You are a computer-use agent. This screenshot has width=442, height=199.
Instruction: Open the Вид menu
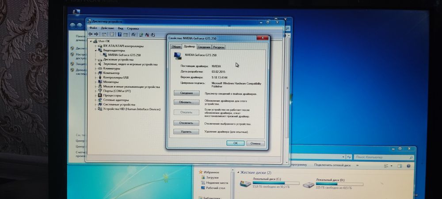click(x=121, y=28)
